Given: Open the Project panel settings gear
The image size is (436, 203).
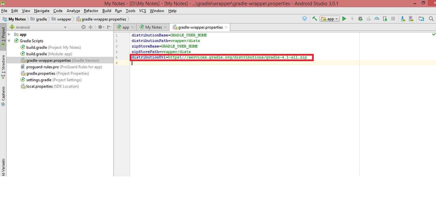Looking at the screenshot, I should [101, 27].
